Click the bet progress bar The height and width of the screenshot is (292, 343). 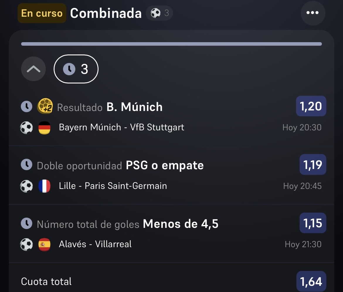click(x=171, y=44)
